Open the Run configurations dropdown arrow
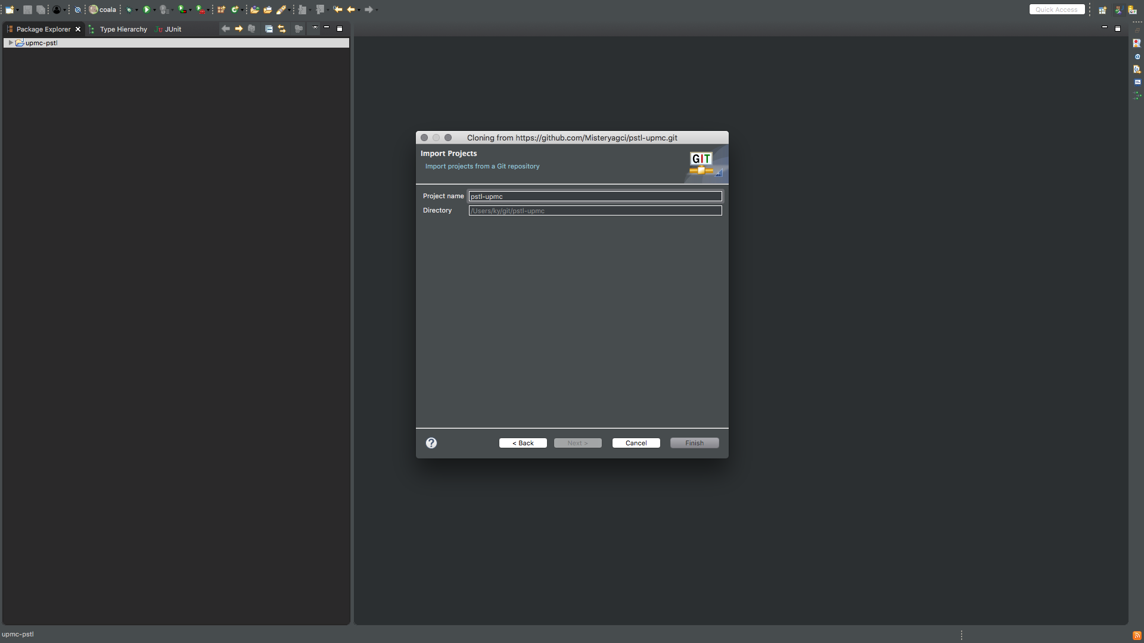Image resolution: width=1144 pixels, height=643 pixels. pyautogui.click(x=154, y=10)
